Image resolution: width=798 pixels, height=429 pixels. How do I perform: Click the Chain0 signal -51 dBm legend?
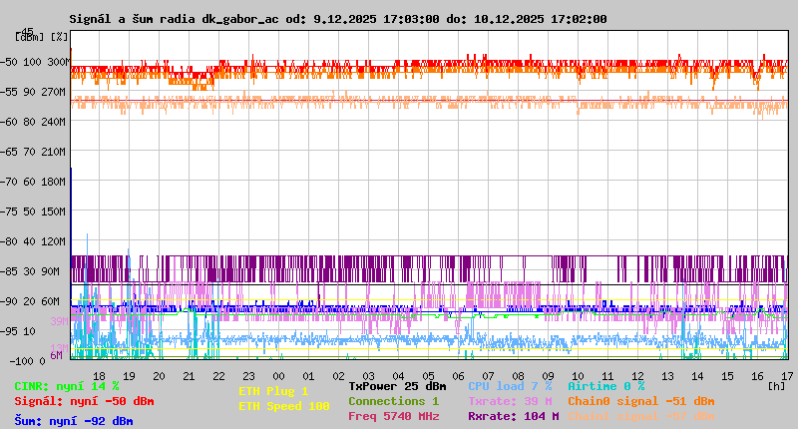pos(640,401)
